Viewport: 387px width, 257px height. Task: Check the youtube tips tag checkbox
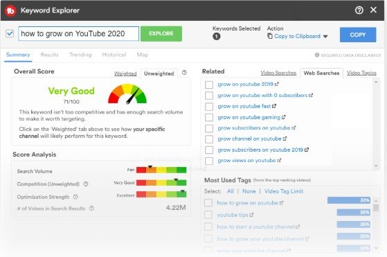point(208,215)
